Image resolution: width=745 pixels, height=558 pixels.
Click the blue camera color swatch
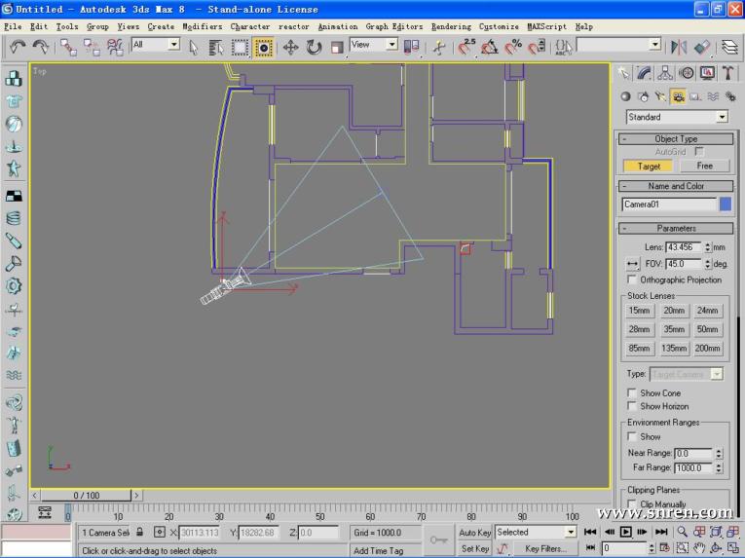click(725, 205)
